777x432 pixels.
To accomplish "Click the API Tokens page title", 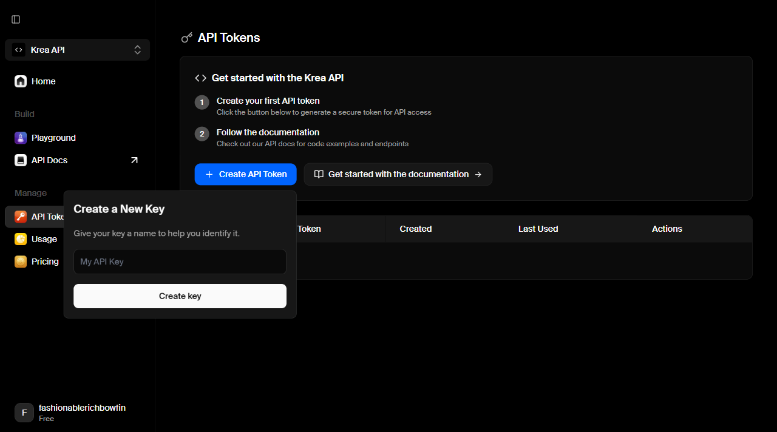I will 229,38.
